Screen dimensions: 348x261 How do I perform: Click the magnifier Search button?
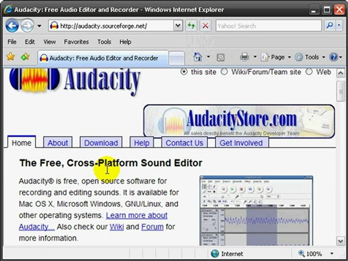coord(330,26)
